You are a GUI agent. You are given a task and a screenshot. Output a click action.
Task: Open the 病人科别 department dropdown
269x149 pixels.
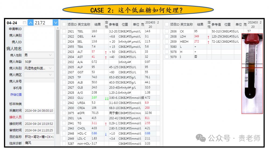click(x=50, y=68)
